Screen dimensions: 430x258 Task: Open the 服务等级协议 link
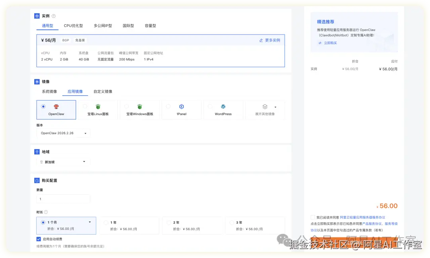391,224
